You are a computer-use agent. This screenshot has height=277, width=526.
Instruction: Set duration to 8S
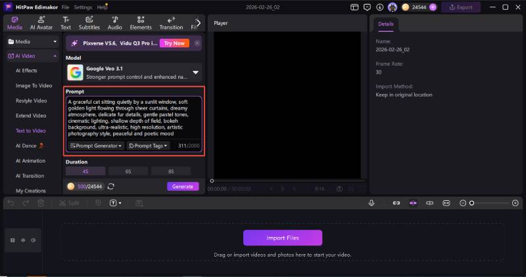171,171
